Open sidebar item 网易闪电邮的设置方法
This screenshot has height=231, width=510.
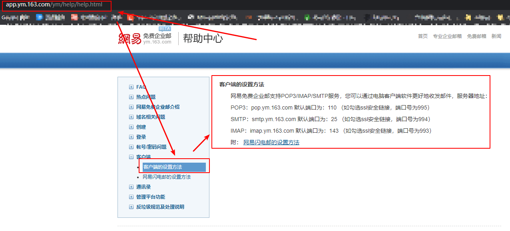tap(167, 177)
